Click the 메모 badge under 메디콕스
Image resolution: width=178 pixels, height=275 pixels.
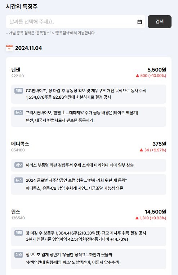pyautogui.click(x=19, y=165)
